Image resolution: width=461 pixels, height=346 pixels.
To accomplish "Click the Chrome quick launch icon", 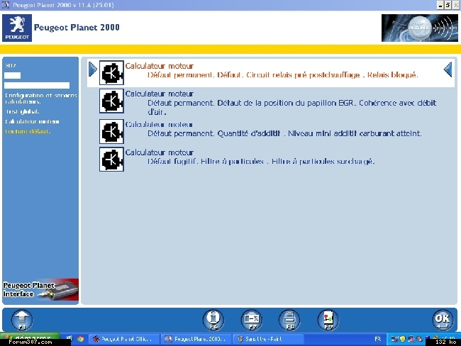I will [80, 339].
